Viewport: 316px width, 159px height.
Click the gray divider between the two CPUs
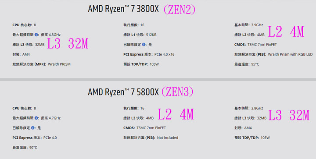tap(158, 80)
